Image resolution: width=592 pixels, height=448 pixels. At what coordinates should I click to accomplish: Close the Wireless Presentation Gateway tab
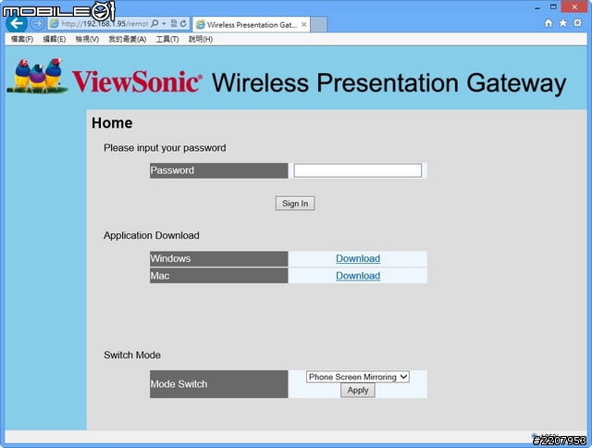(303, 25)
